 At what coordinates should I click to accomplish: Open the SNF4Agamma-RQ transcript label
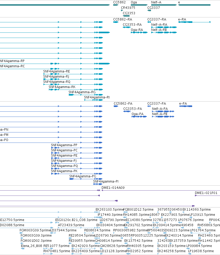click(x=57, y=82)
